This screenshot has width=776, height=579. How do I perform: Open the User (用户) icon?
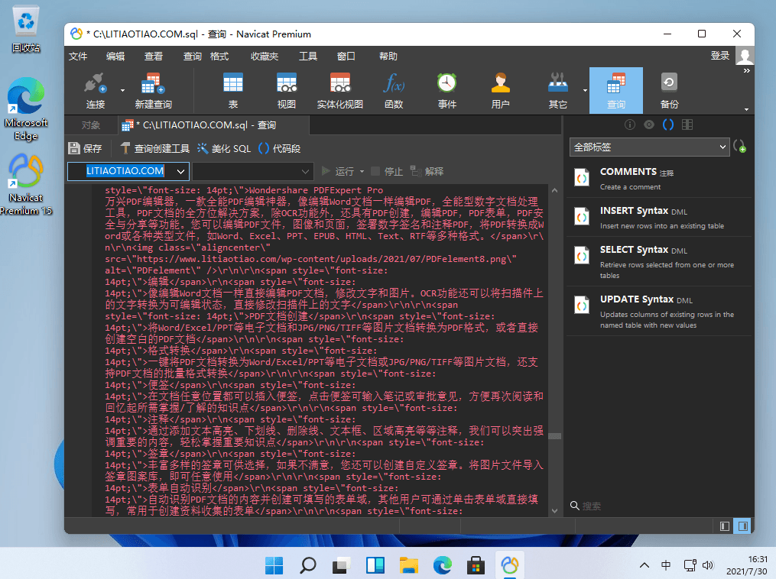pyautogui.click(x=500, y=91)
